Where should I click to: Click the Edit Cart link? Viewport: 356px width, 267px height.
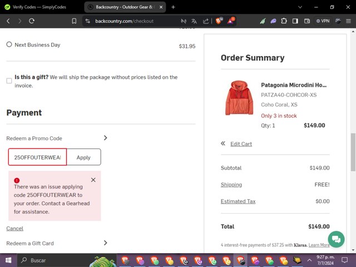tap(241, 144)
